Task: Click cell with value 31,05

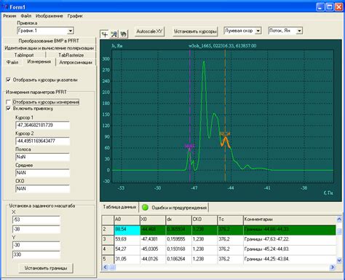Action: click(x=127, y=260)
